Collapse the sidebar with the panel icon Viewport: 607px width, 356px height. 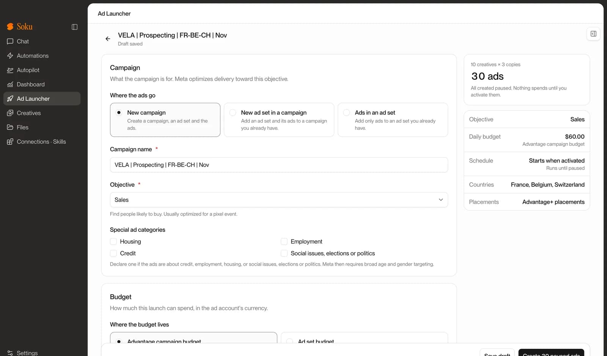[74, 27]
